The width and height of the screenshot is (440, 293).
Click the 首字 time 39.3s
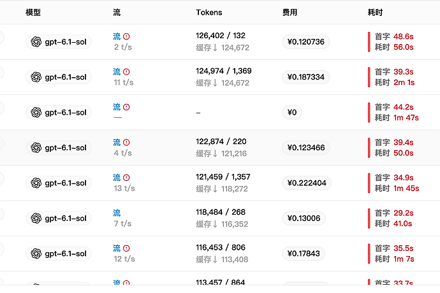[403, 72]
